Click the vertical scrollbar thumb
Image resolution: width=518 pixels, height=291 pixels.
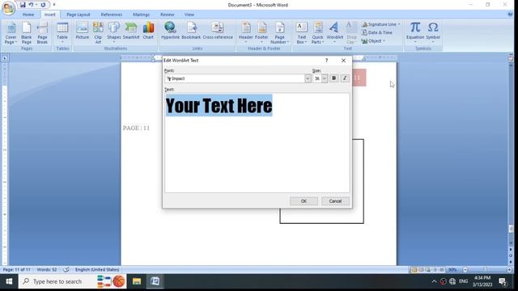point(511,229)
